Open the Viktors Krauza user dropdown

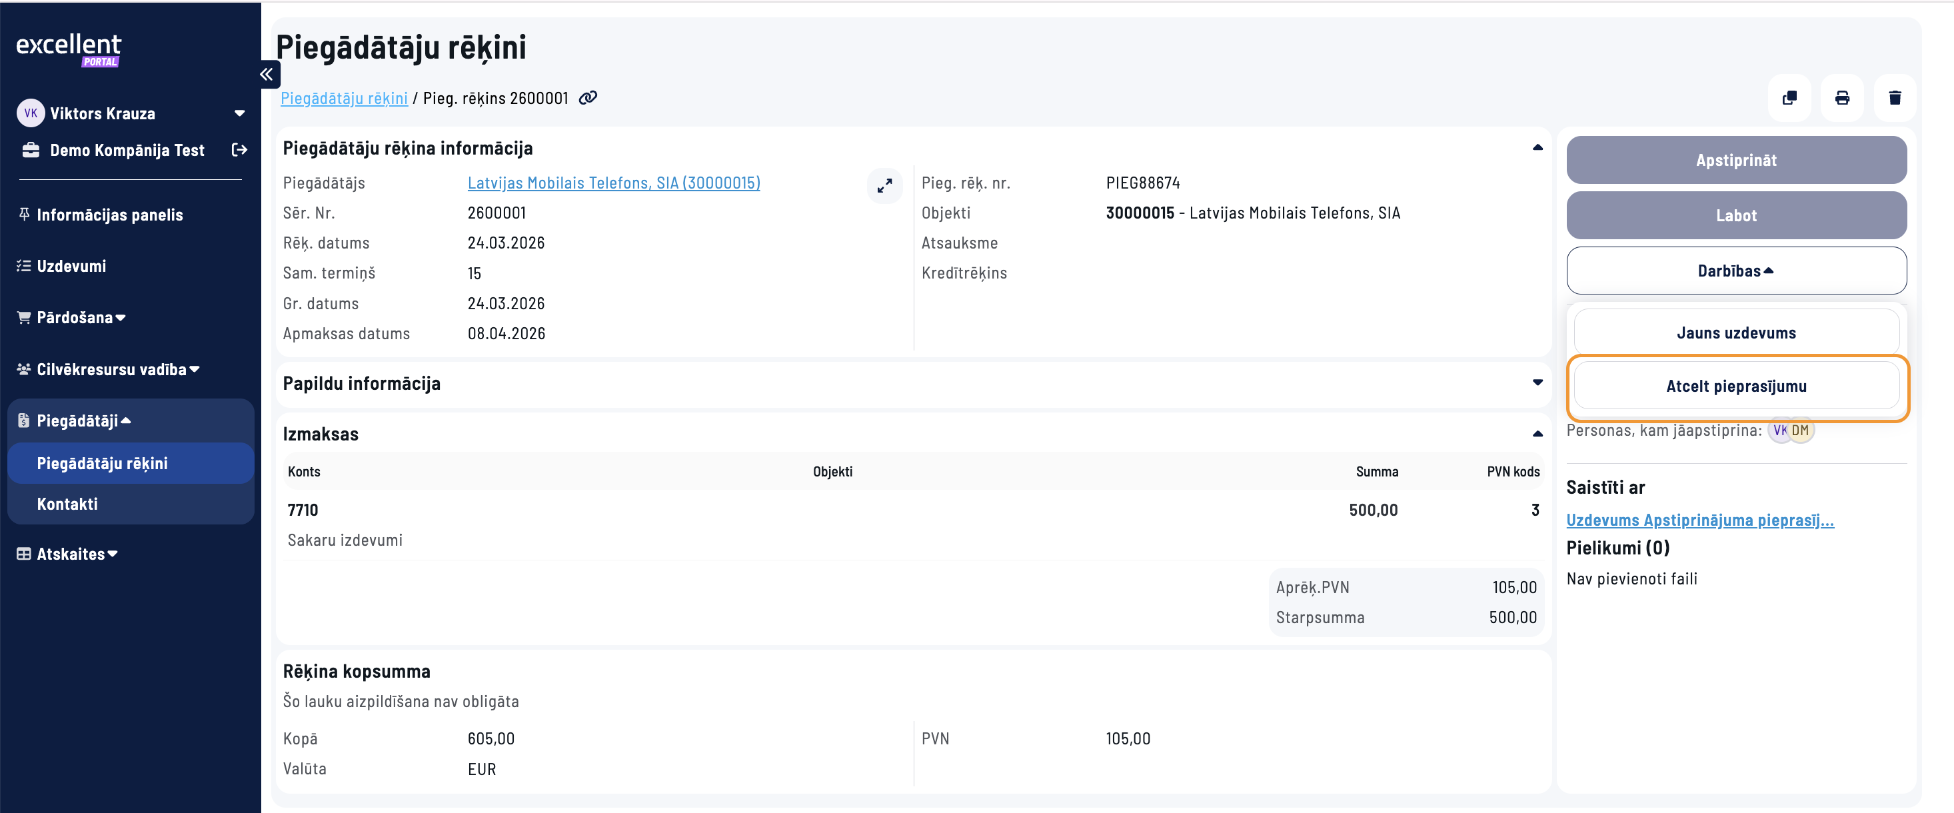pos(239,113)
